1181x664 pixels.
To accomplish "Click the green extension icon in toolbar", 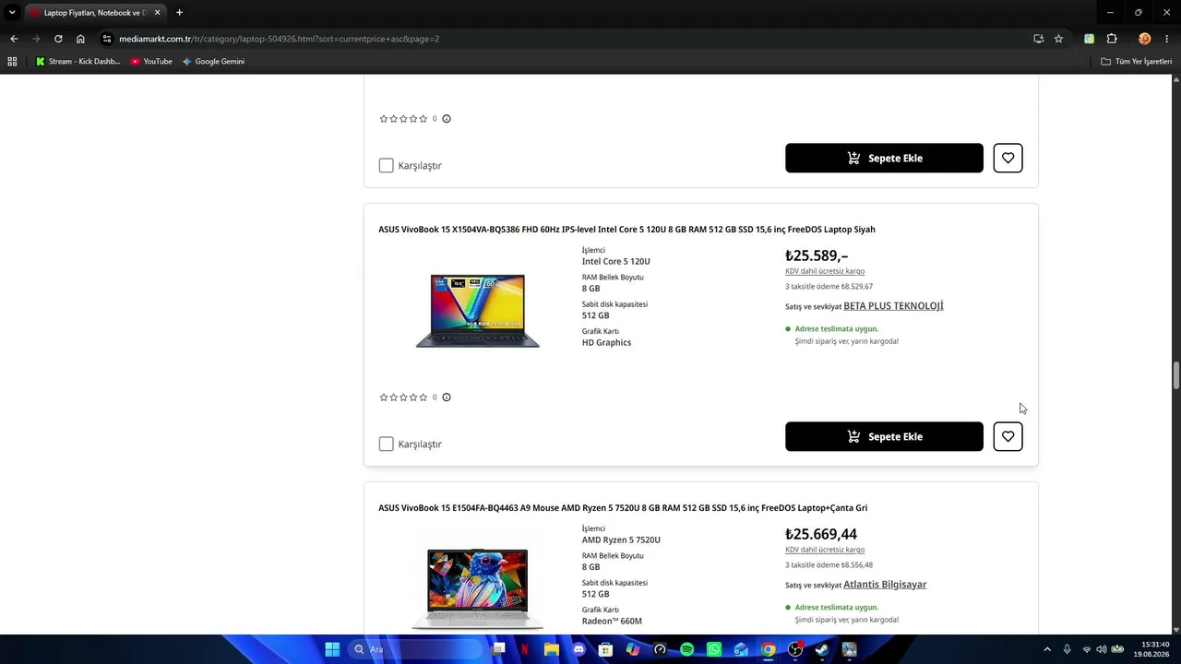I will click(1090, 39).
